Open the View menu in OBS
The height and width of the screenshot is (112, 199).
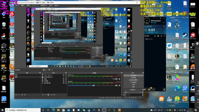click(x=28, y=6)
